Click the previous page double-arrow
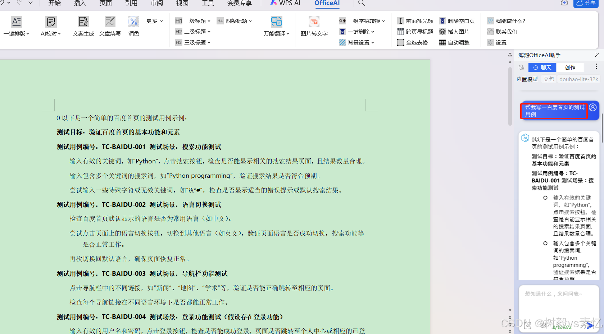 [510, 318]
